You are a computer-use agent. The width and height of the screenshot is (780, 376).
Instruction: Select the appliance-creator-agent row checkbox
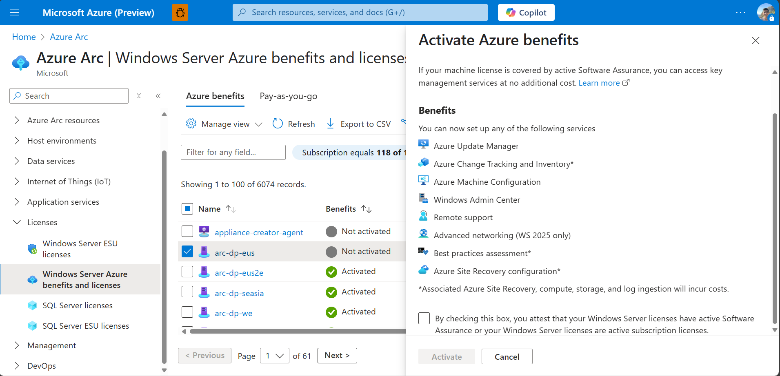[187, 231]
